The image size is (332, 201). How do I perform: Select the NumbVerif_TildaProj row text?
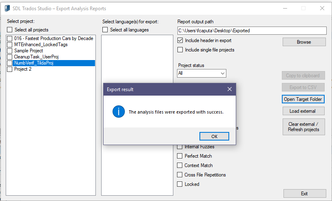click(x=34, y=63)
